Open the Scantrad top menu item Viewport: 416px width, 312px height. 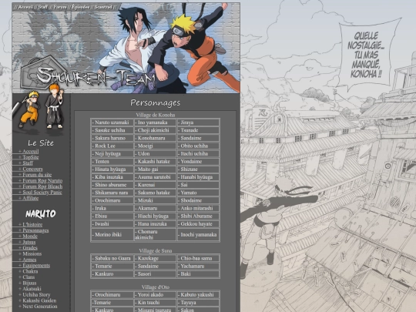click(x=103, y=7)
